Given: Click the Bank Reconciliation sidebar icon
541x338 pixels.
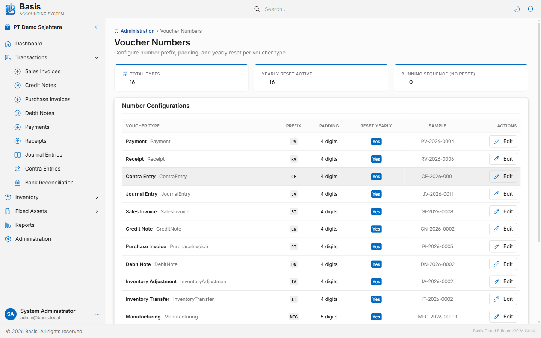Looking at the screenshot, I should point(18,183).
